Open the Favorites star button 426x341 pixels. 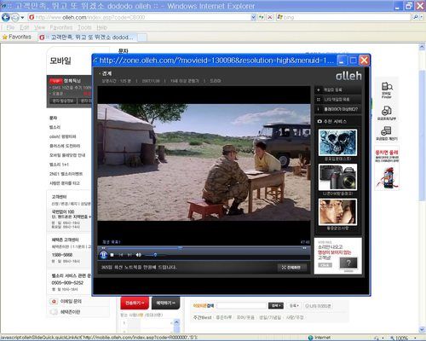point(17,37)
